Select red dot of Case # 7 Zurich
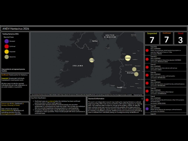Image resolution: width=188 pixels, height=141 pixels. [147, 67]
